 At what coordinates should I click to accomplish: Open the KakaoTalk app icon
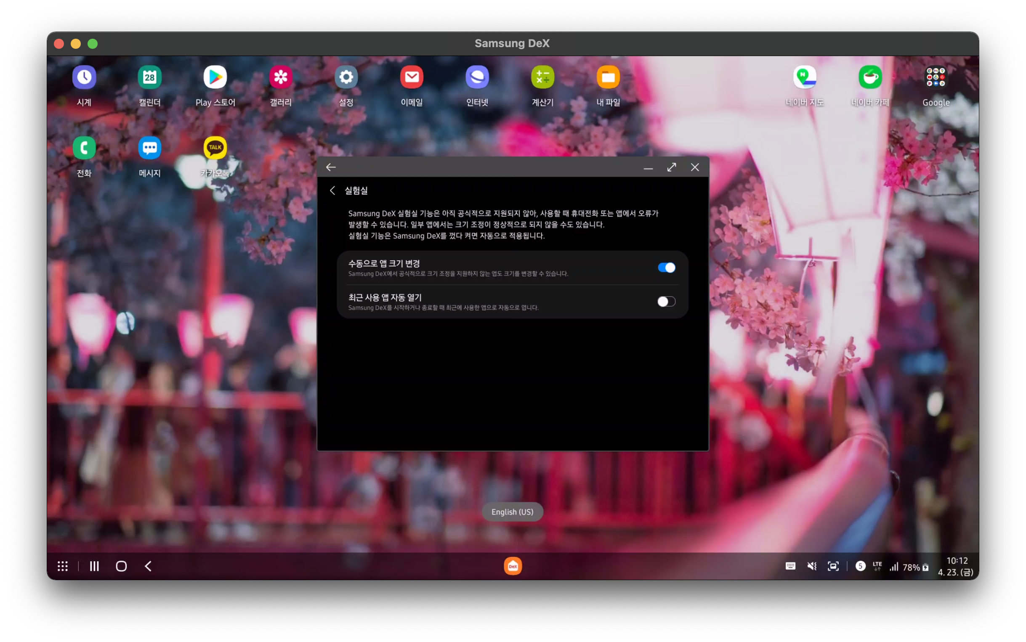coord(215,148)
